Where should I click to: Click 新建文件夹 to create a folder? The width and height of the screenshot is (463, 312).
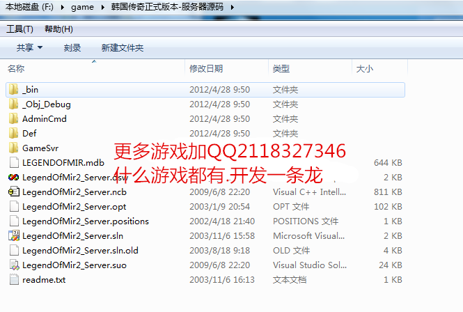pyautogui.click(x=123, y=47)
